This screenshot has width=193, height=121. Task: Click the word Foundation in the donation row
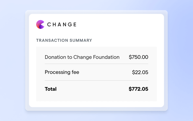click(106, 57)
